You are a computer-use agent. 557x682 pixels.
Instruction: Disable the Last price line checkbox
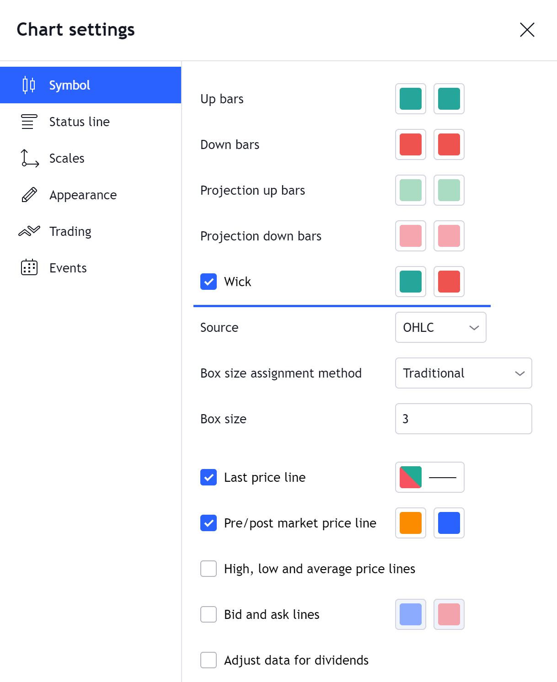click(209, 477)
